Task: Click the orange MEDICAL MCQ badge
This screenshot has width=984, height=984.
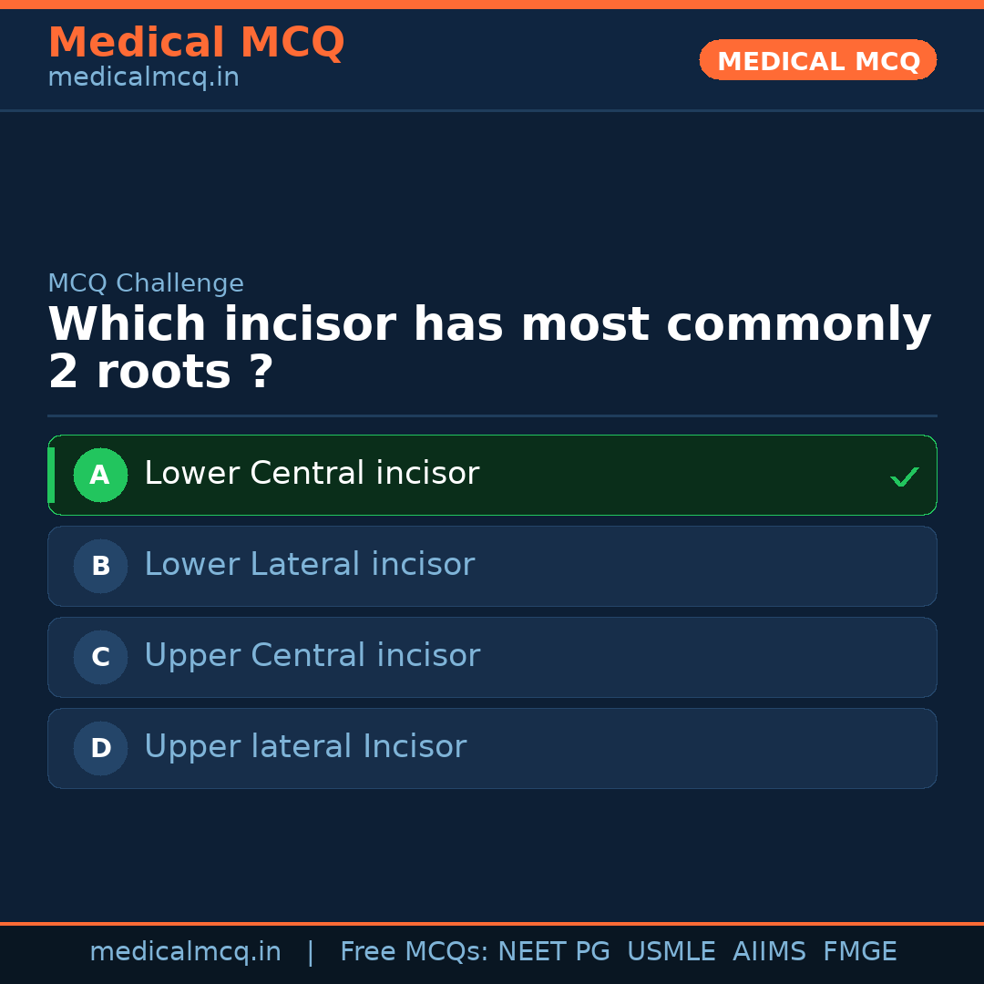Action: point(817,60)
